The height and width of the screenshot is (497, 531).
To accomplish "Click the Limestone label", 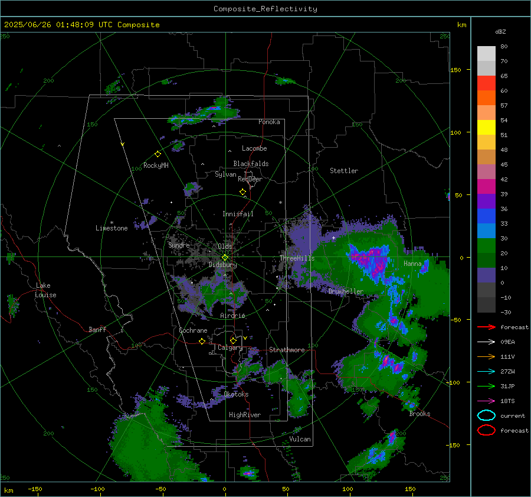I will pos(112,228).
